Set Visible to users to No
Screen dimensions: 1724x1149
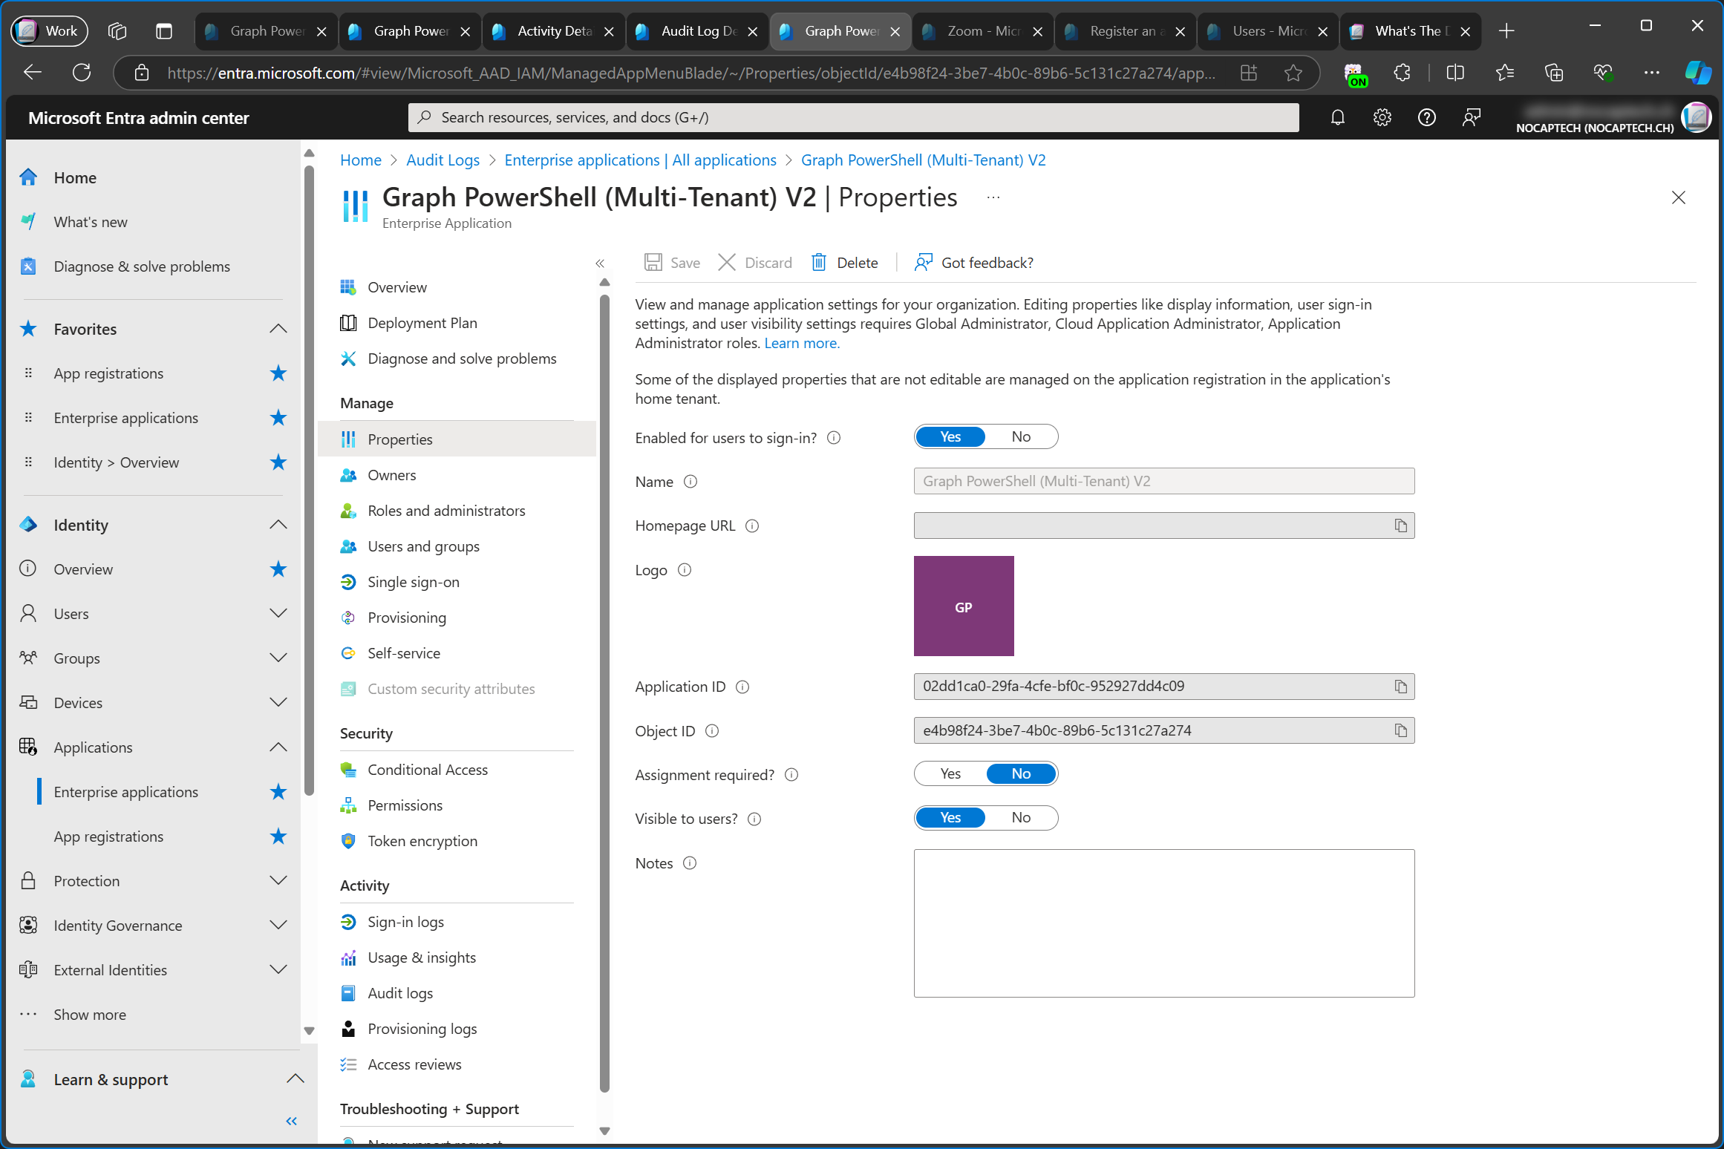pyautogui.click(x=1021, y=818)
